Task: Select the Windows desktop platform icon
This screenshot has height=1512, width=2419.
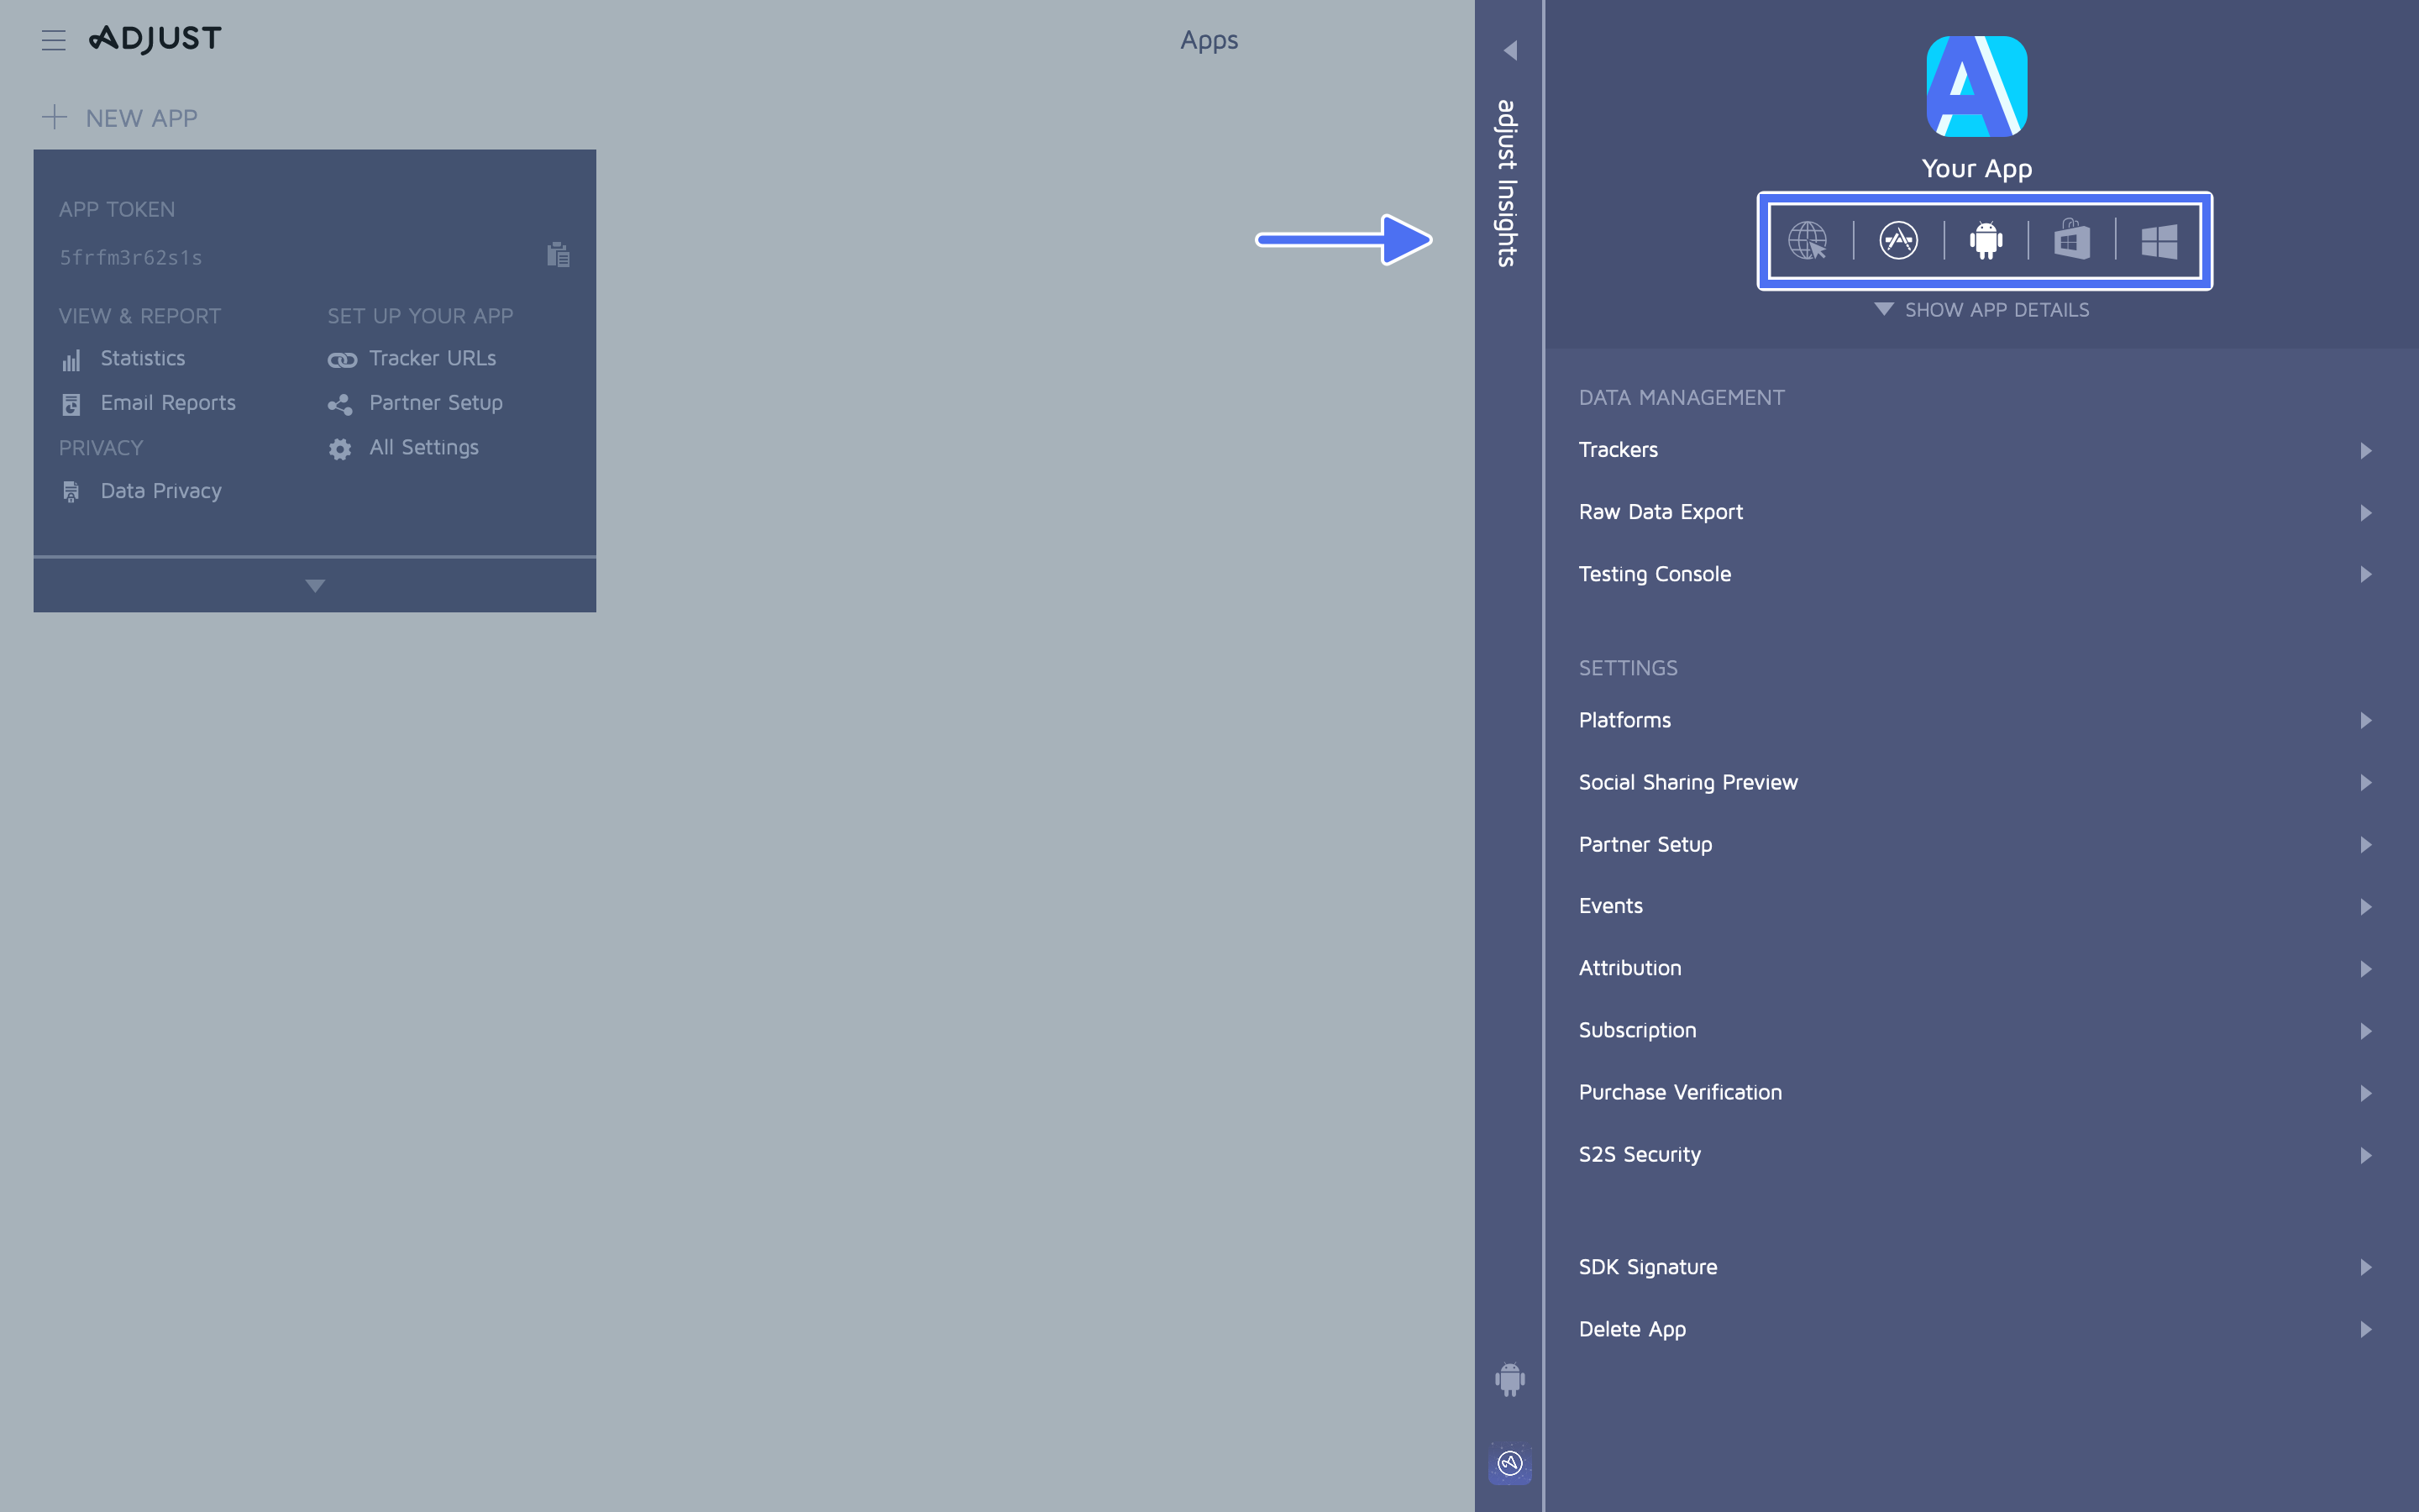Action: click(x=2160, y=240)
